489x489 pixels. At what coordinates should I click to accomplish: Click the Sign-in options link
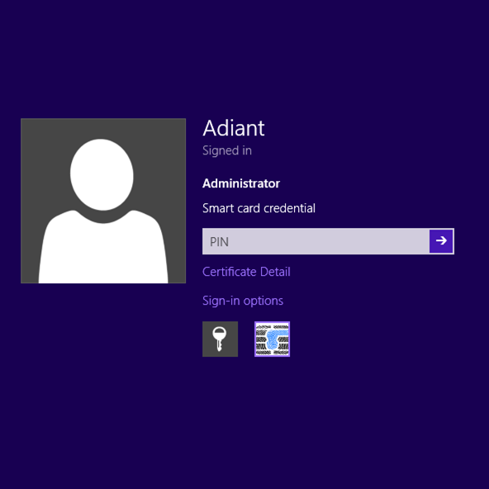click(x=243, y=301)
